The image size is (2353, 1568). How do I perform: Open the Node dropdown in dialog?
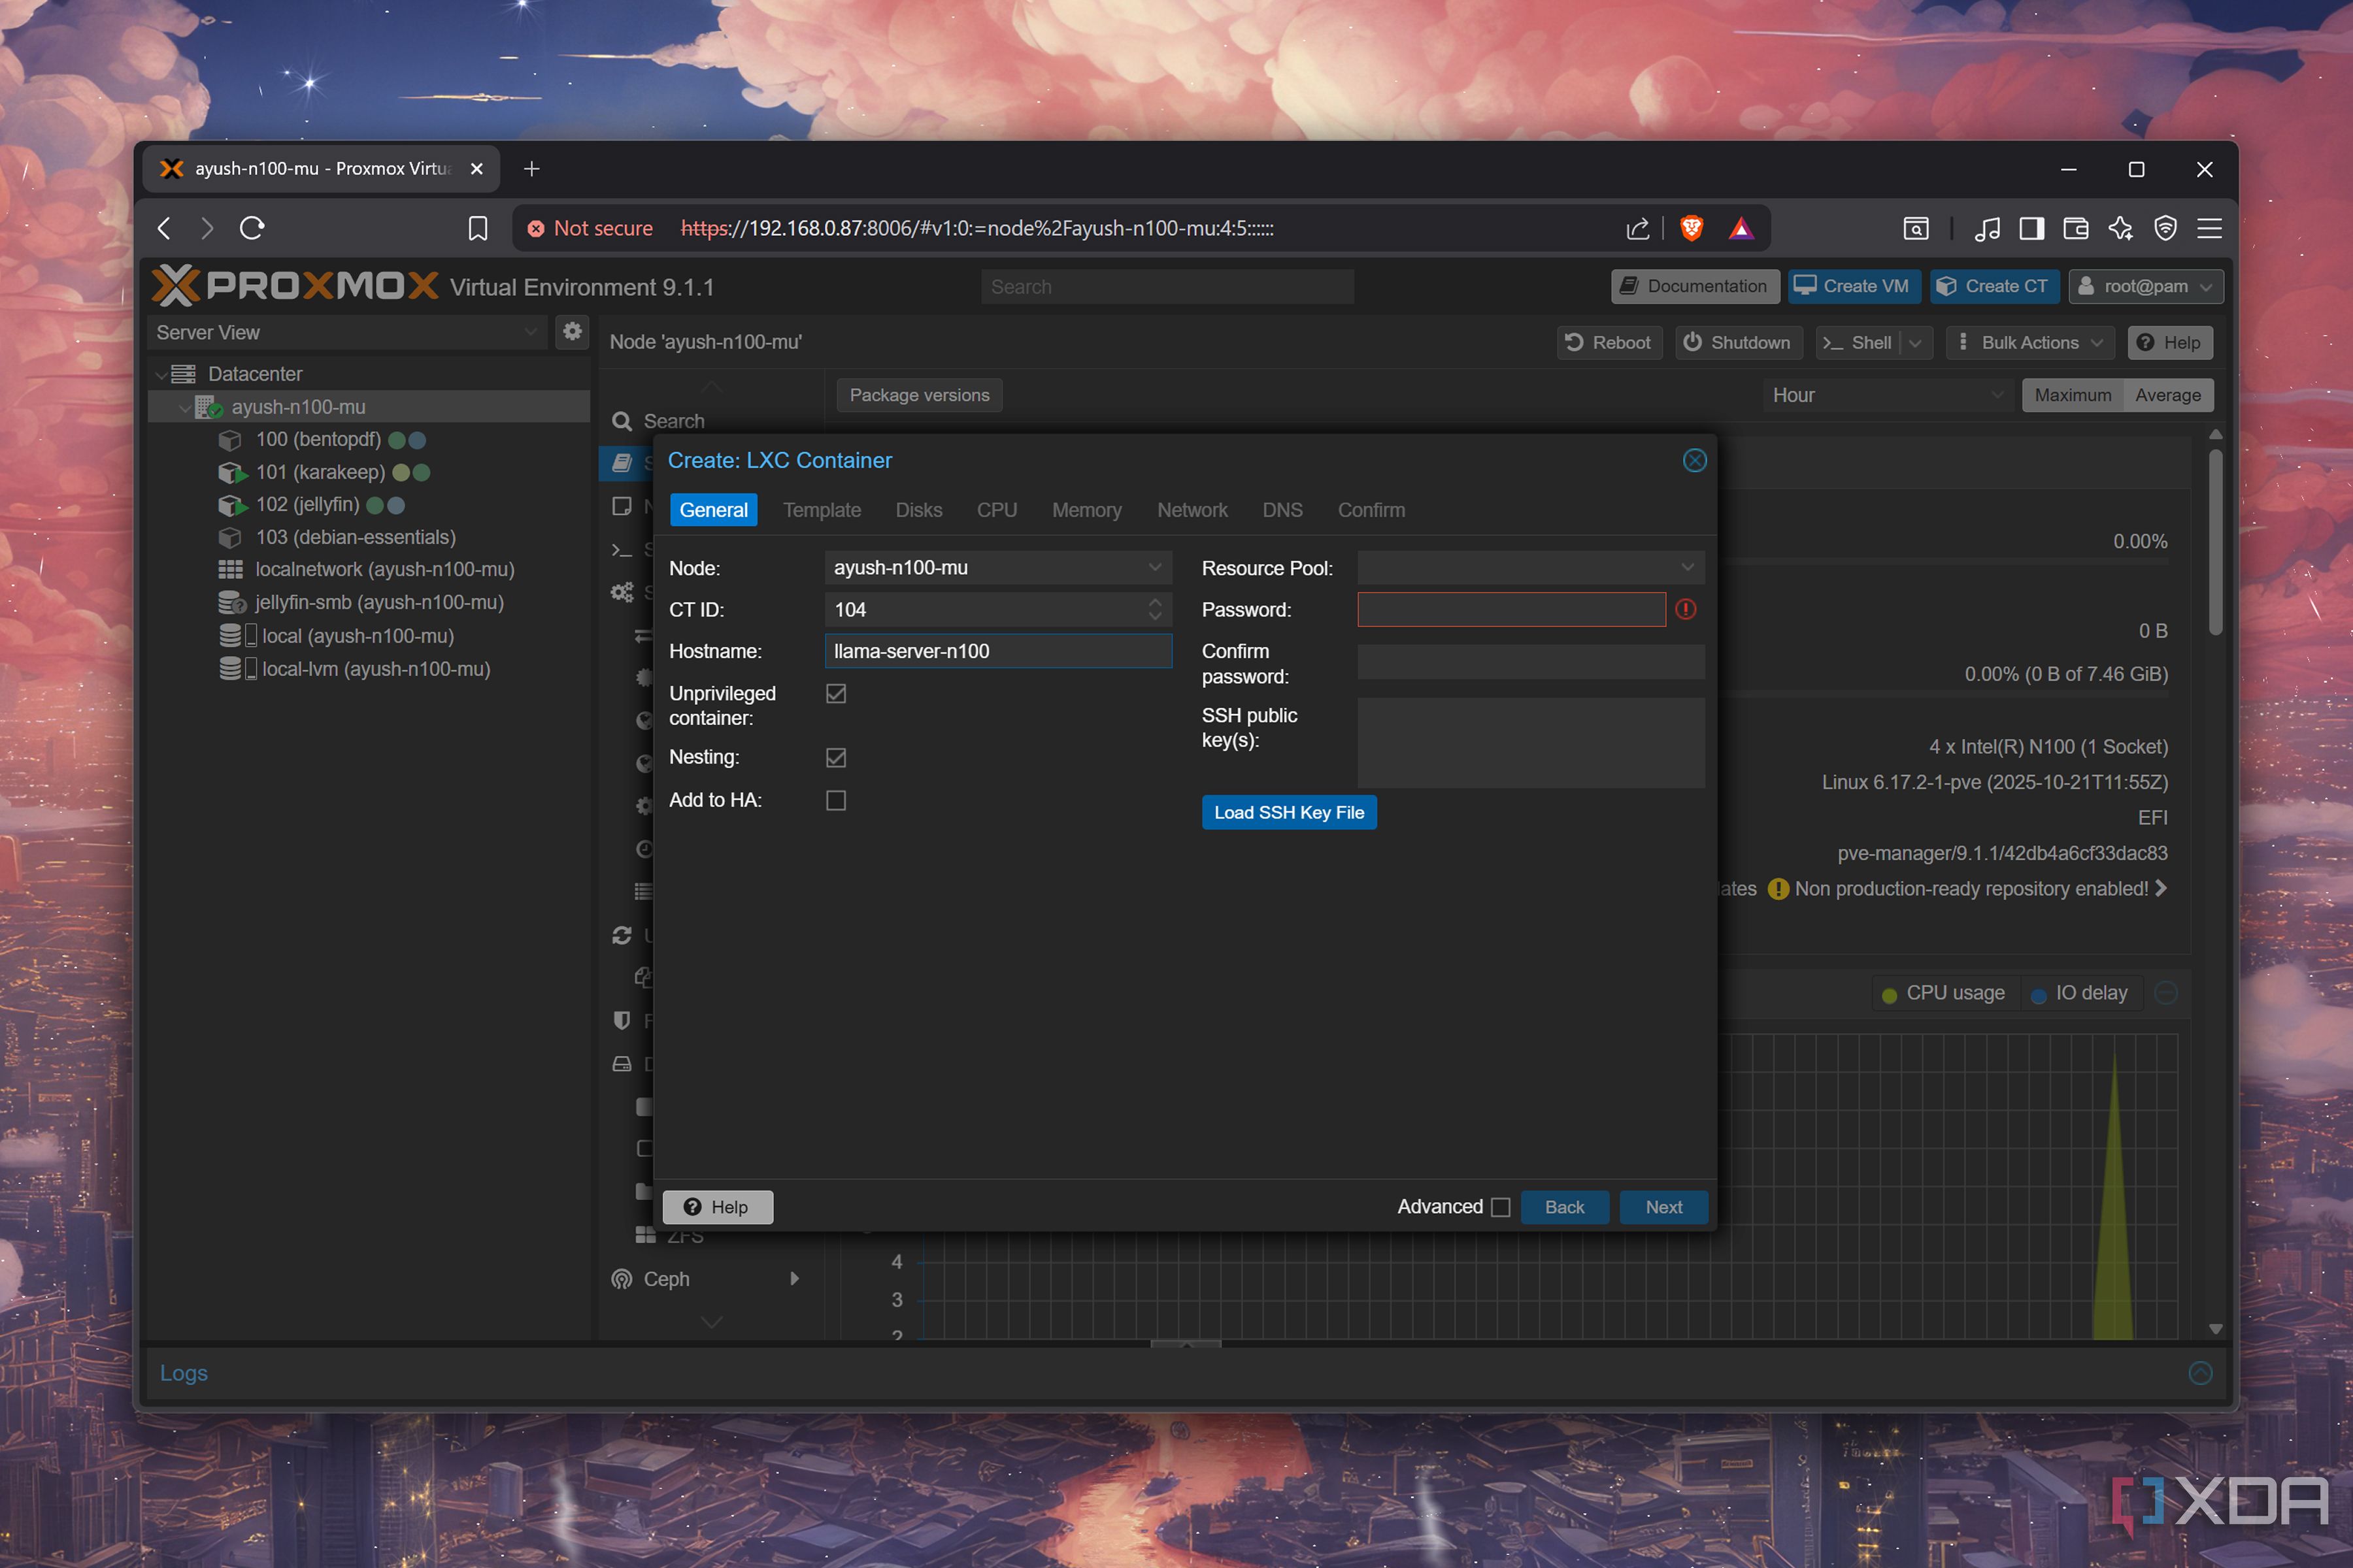pos(1156,568)
